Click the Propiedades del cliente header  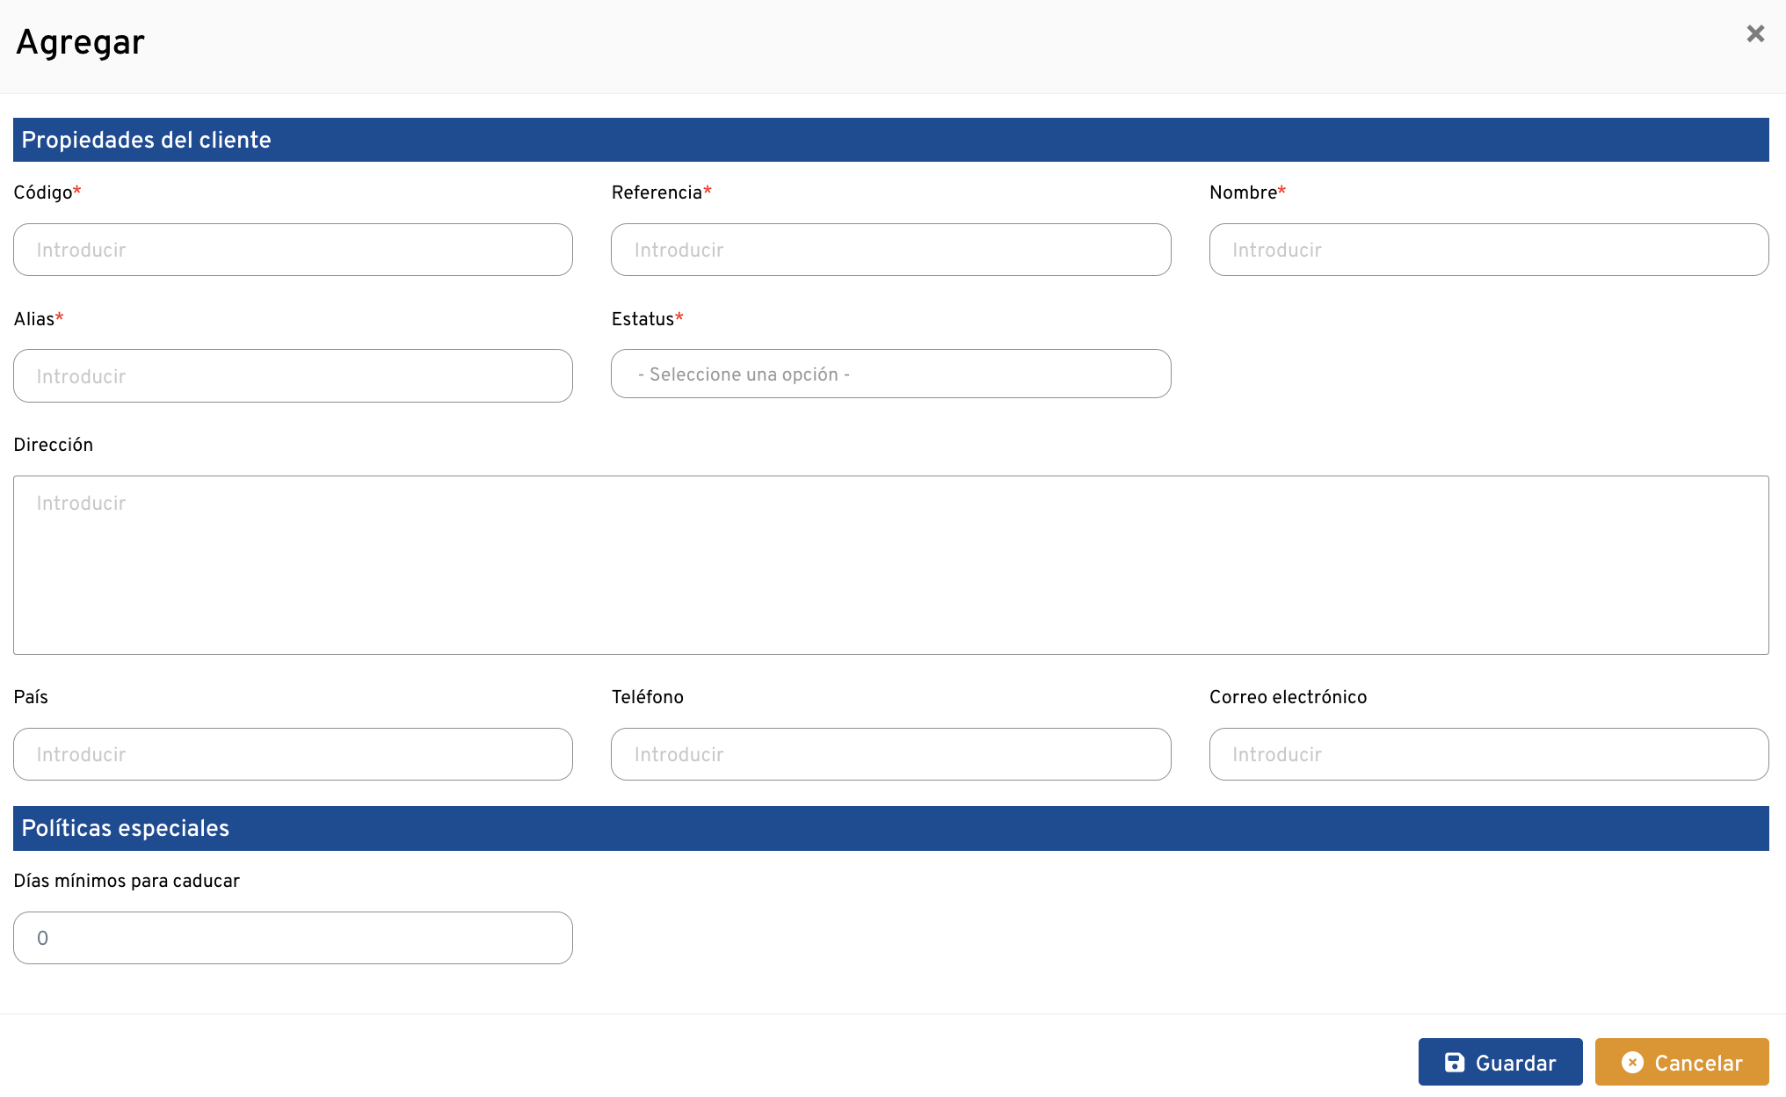tap(146, 140)
